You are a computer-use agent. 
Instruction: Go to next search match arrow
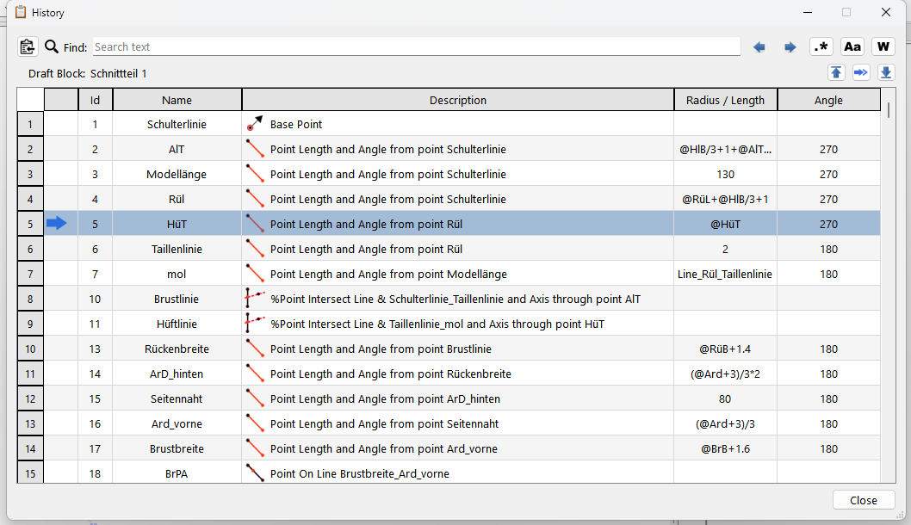(790, 47)
